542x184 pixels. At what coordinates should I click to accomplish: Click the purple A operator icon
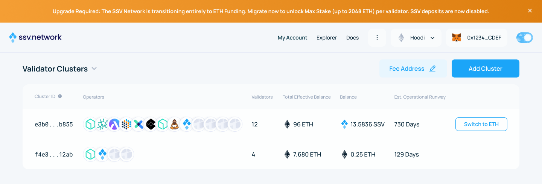tap(114, 124)
